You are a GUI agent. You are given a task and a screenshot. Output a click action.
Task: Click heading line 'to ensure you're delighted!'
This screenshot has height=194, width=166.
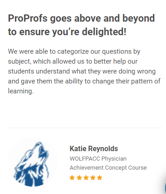point(67,32)
